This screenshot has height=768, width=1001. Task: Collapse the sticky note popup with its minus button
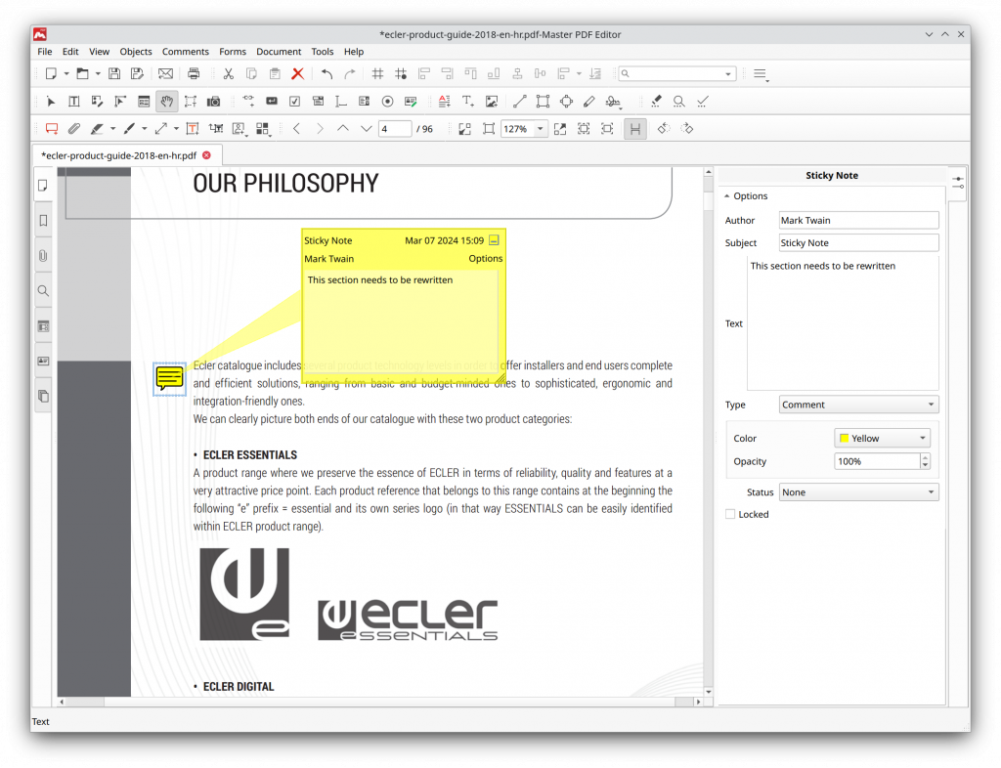(x=494, y=239)
